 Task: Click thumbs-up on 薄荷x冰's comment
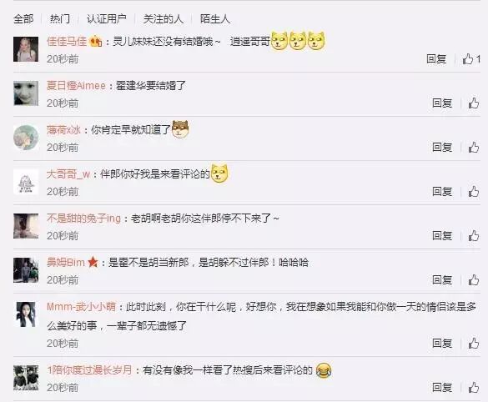tap(474, 147)
